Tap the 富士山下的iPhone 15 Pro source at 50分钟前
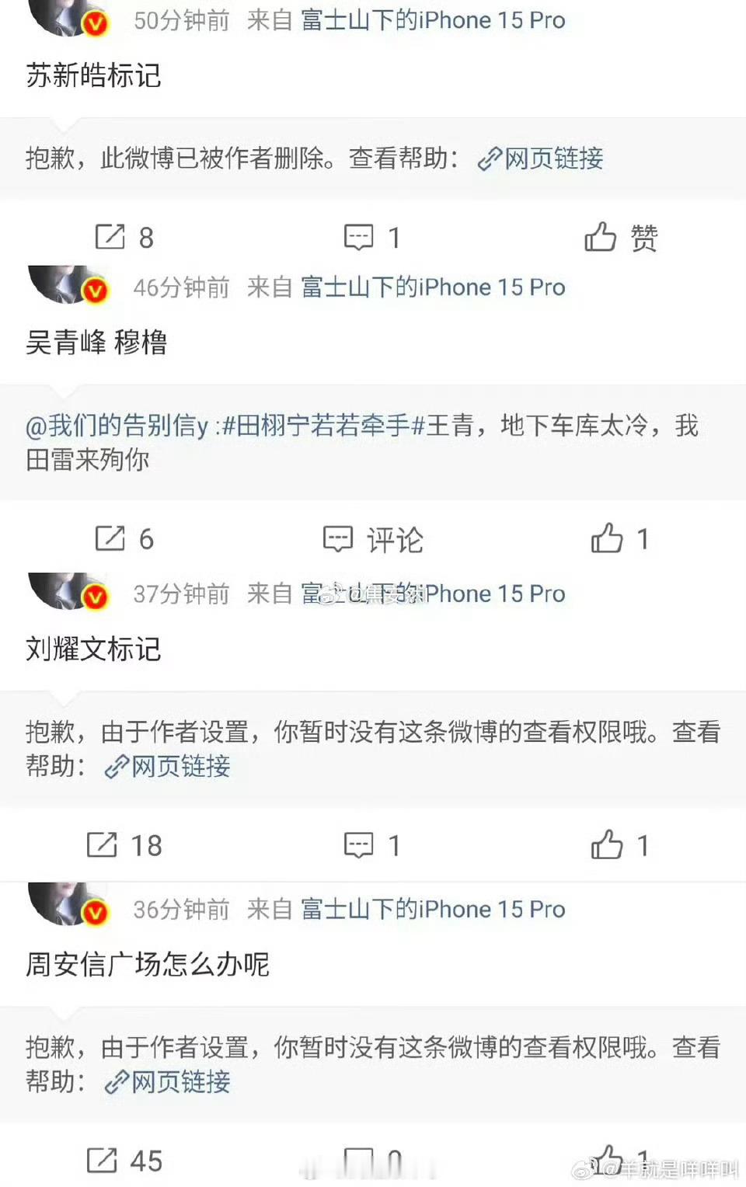This screenshot has height=1187, width=746. coord(433,20)
